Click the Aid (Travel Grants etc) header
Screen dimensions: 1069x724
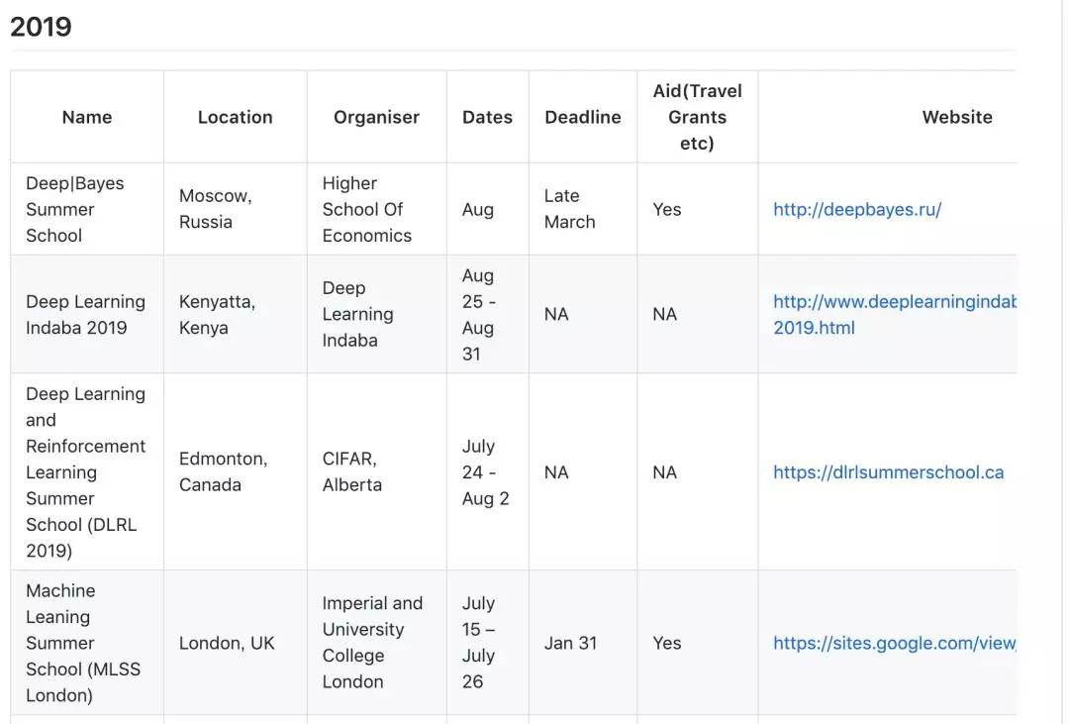coord(697,117)
